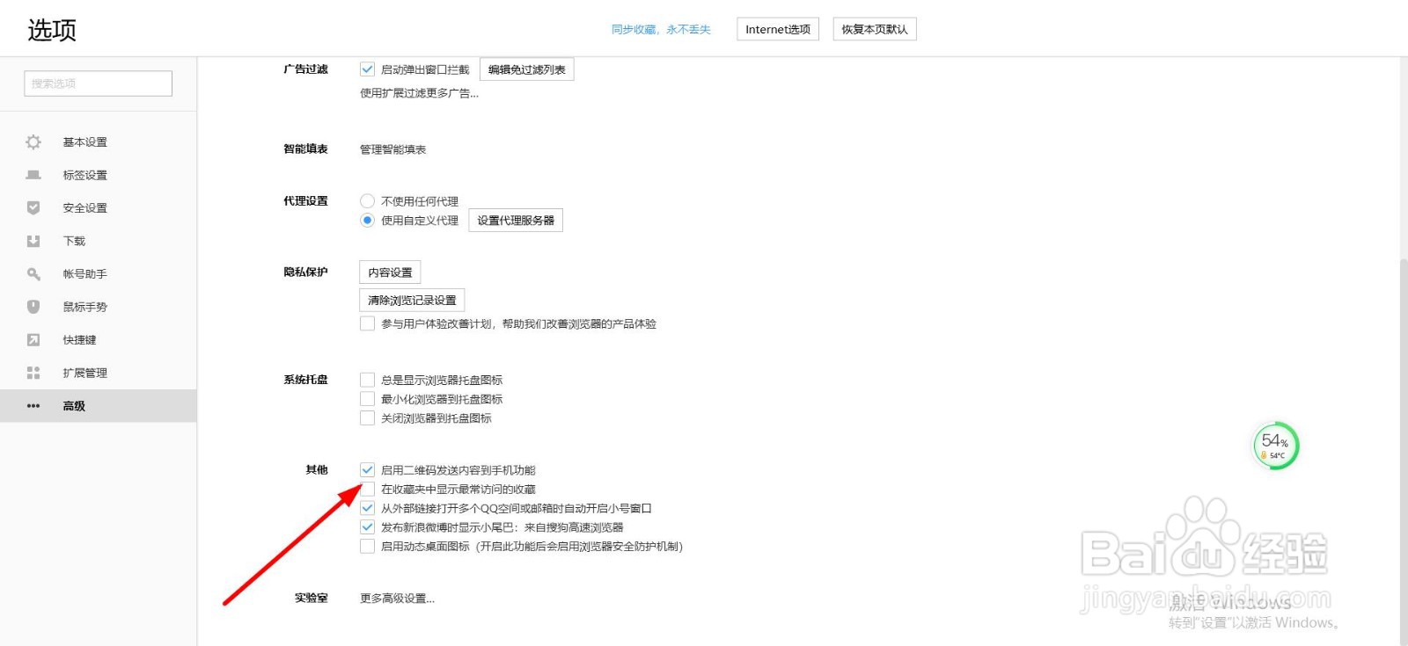Click the 54% memory accelerator ball
The height and width of the screenshot is (646, 1408).
(1276, 446)
